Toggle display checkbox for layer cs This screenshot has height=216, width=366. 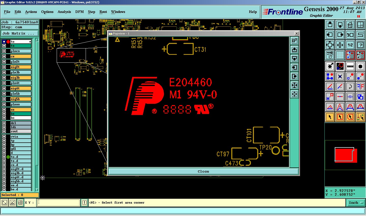point(4,56)
